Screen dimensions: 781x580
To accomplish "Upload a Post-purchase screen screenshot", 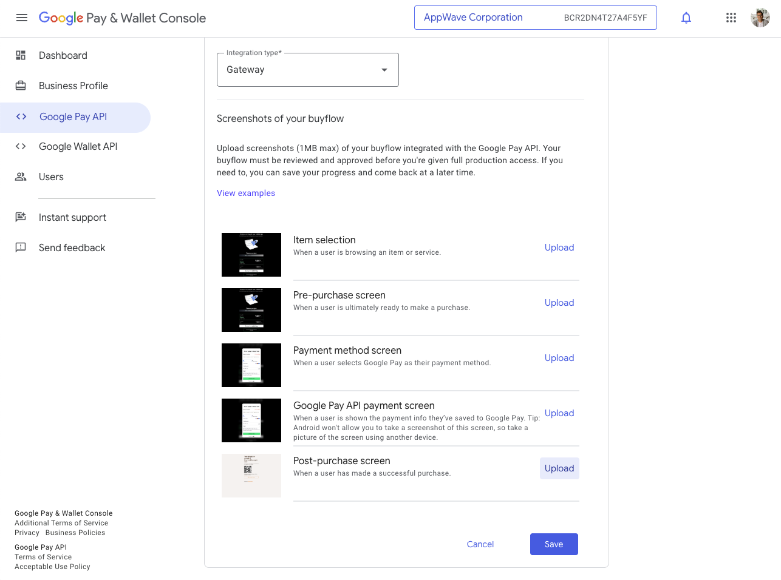I will [x=559, y=468].
